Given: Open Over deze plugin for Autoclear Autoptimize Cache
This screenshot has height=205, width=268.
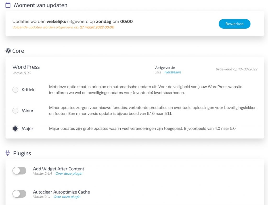Looking at the screenshot, I should [67, 197].
